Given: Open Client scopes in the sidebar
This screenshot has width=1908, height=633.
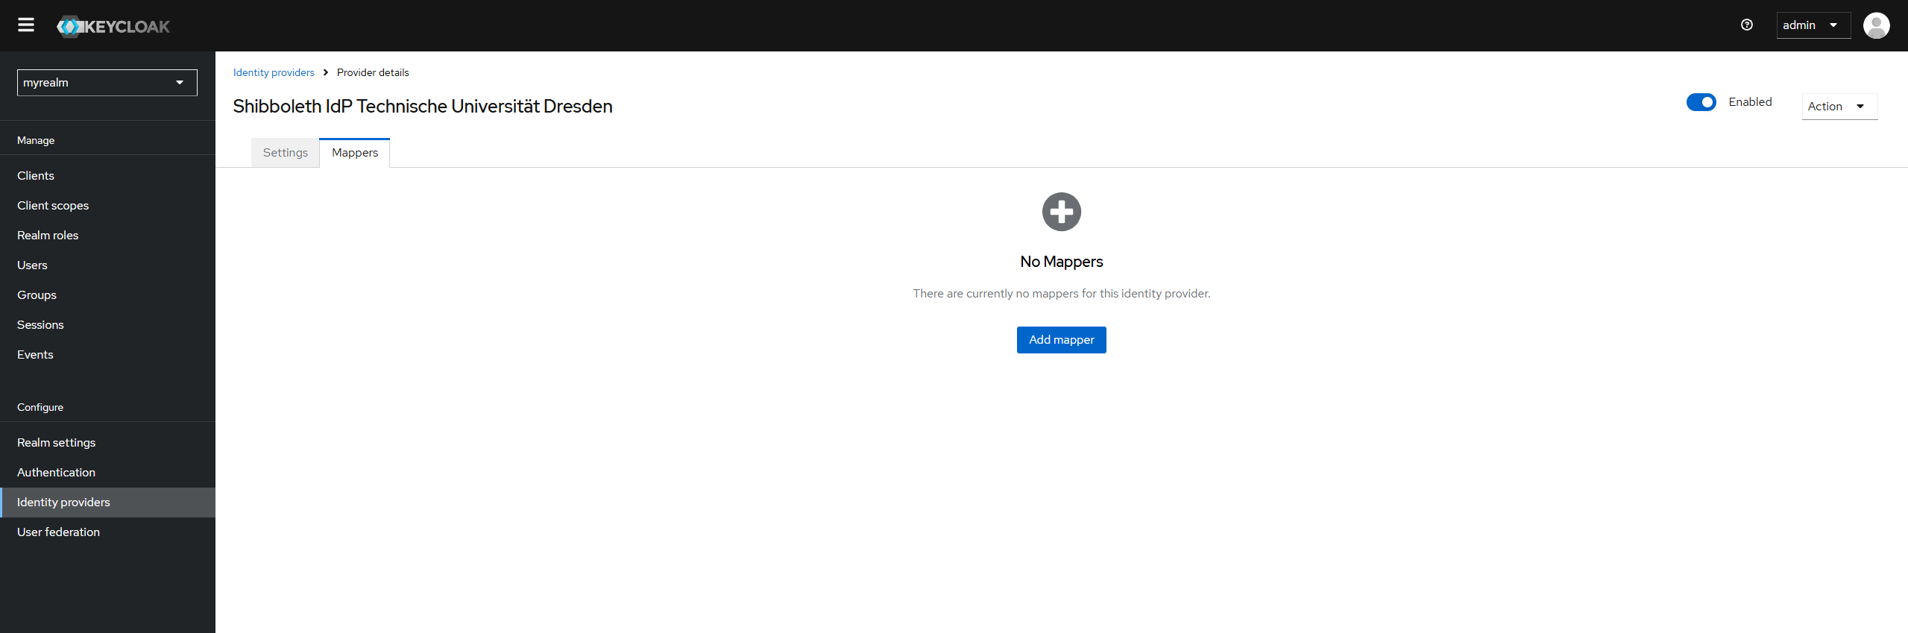Looking at the screenshot, I should click(53, 206).
